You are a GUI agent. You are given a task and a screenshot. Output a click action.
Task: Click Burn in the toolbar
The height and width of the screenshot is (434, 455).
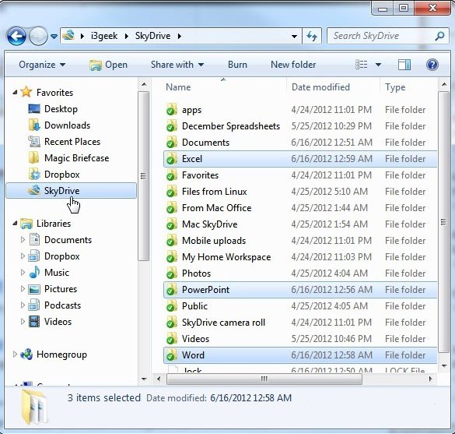(237, 65)
